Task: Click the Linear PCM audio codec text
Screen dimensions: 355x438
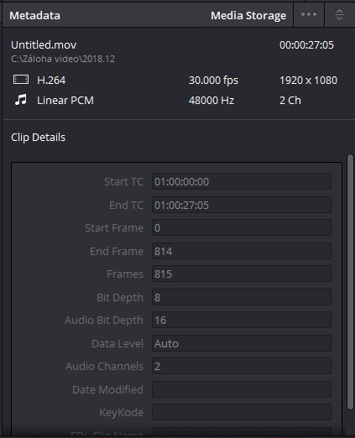Action: point(65,101)
